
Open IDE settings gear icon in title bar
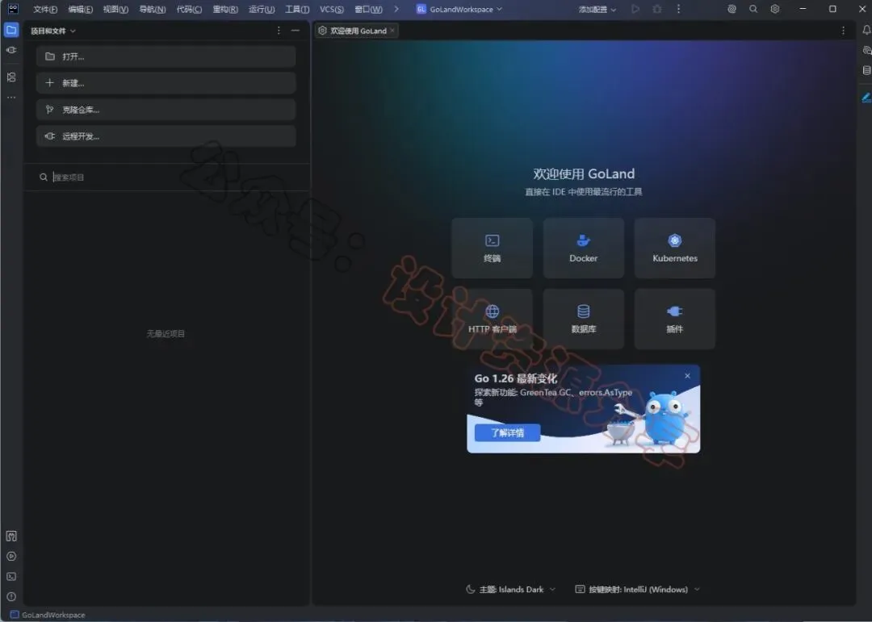coord(774,9)
